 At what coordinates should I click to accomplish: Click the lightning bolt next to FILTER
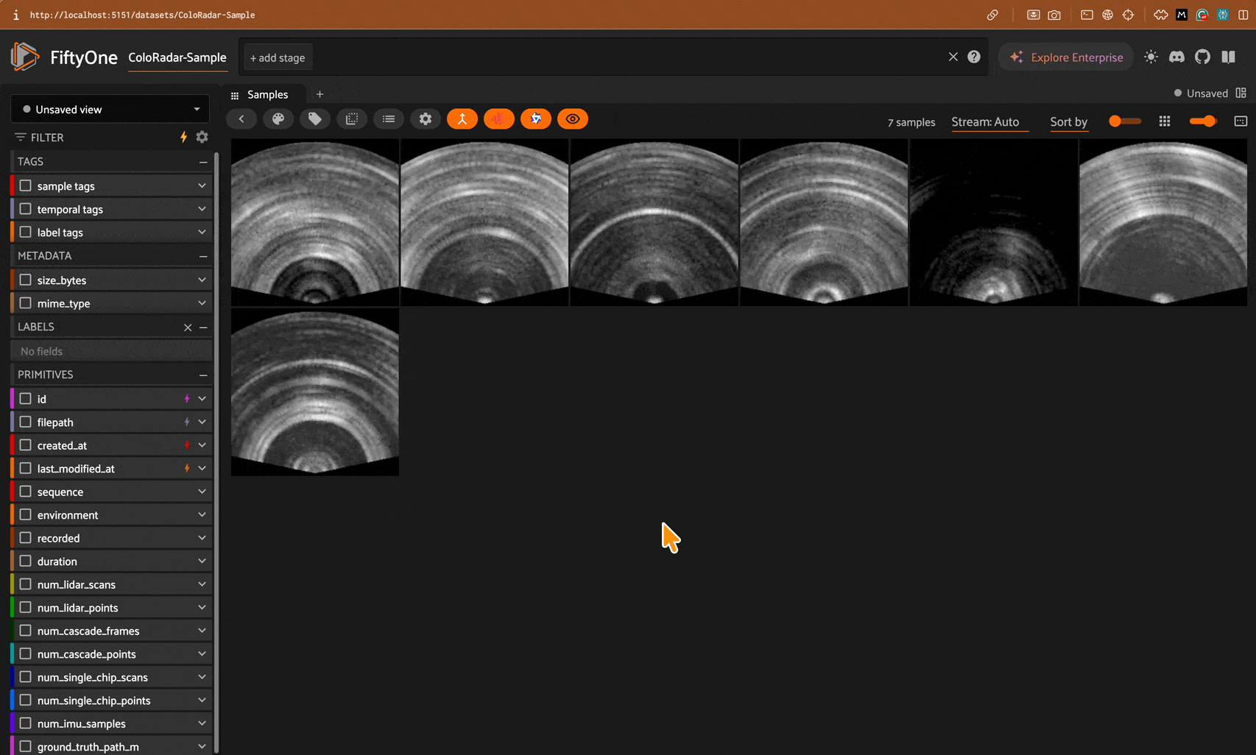(x=184, y=137)
